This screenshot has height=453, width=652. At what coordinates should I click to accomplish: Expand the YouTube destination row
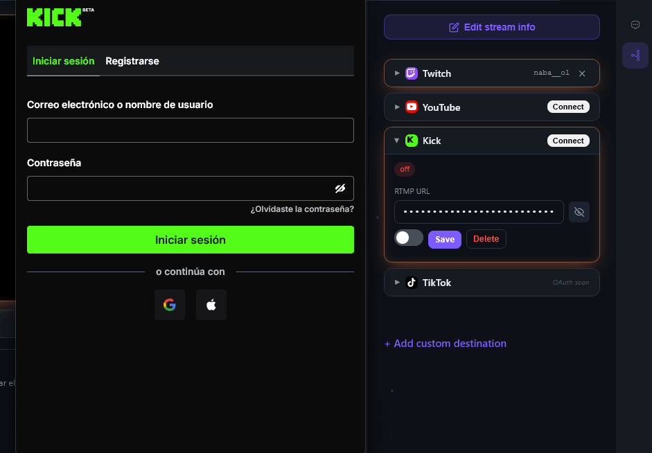(x=397, y=107)
